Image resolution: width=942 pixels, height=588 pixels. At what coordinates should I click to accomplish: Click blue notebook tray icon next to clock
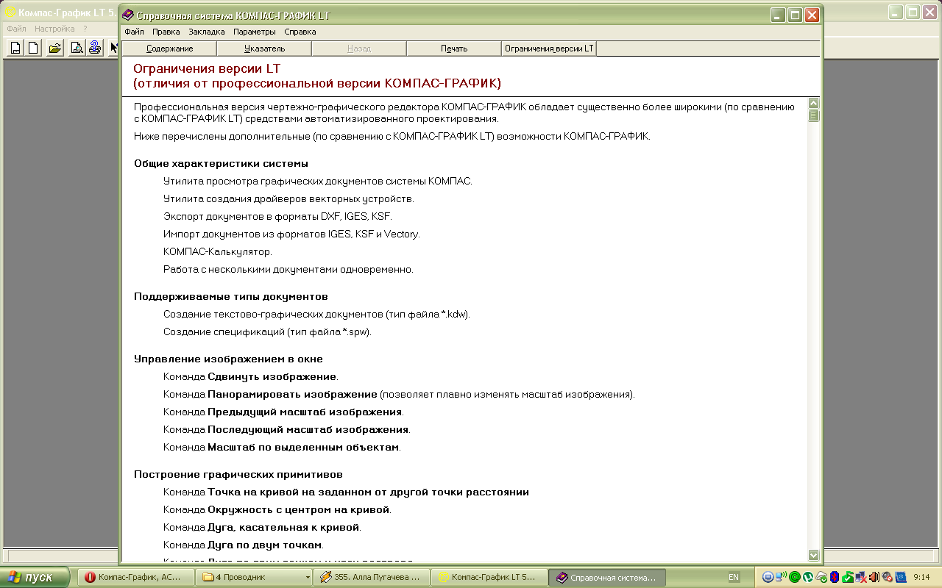(901, 577)
